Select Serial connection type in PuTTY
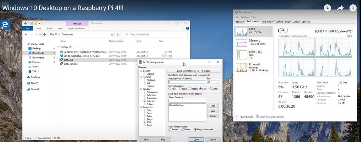This screenshot has height=142, width=361. [x=211, y=89]
